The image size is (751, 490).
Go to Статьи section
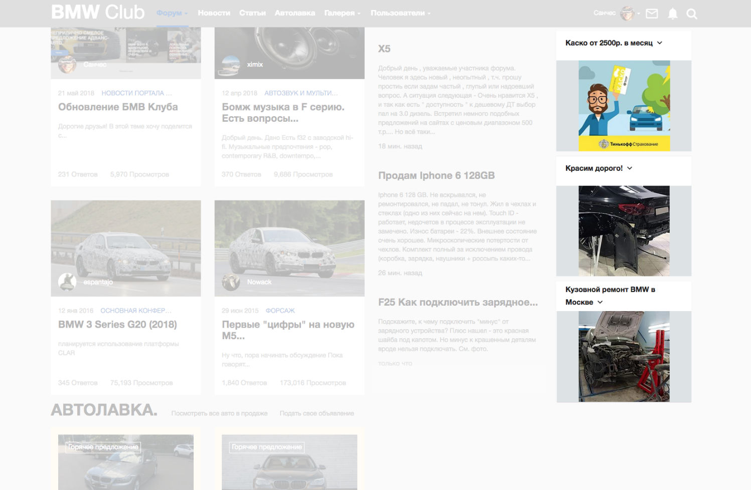point(252,13)
